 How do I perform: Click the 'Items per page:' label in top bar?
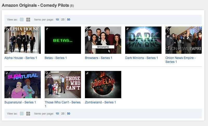pyautogui.click(x=44, y=19)
